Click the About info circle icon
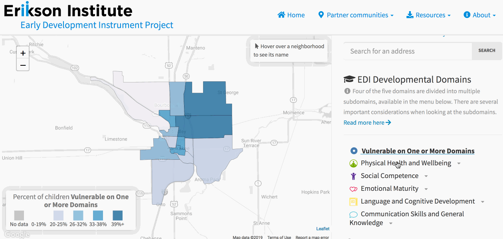Viewport: 503px width, 239px height. tap(467, 15)
